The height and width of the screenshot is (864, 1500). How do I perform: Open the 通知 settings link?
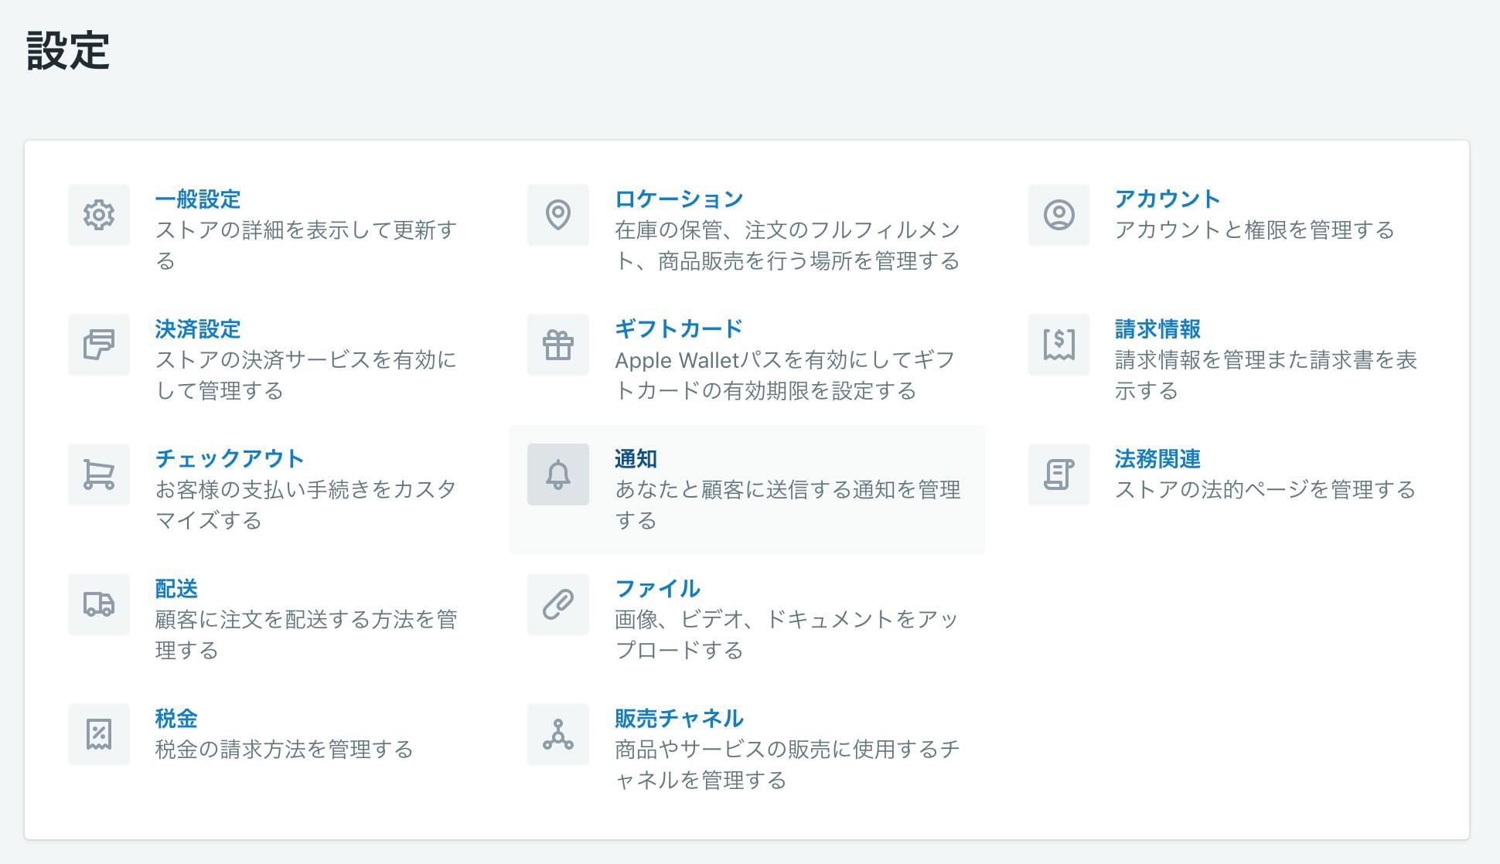636,458
